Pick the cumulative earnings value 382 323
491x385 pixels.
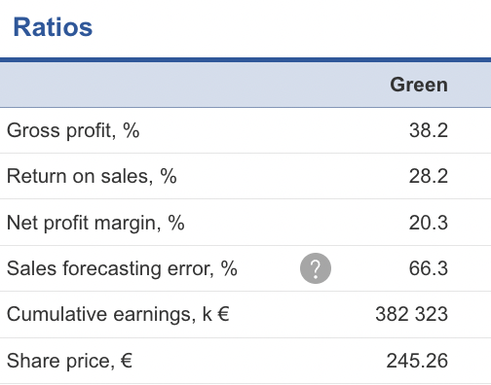point(411,314)
